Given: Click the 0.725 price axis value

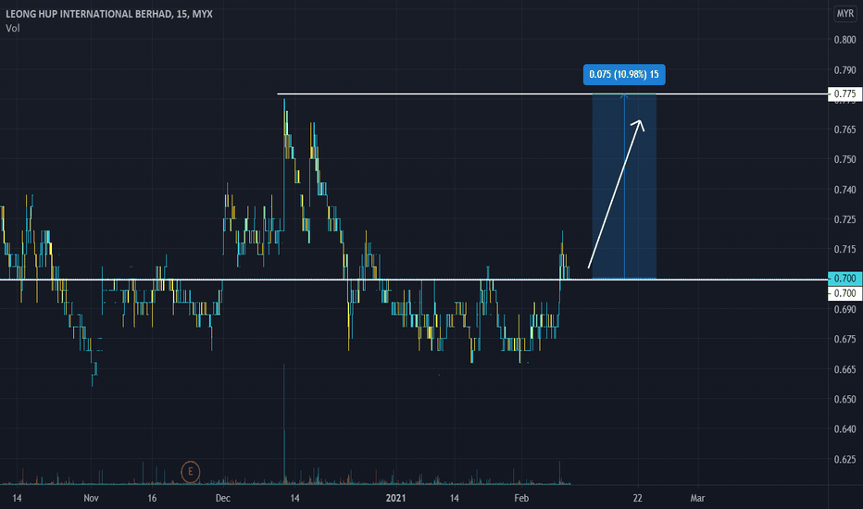Looking at the screenshot, I should point(844,219).
